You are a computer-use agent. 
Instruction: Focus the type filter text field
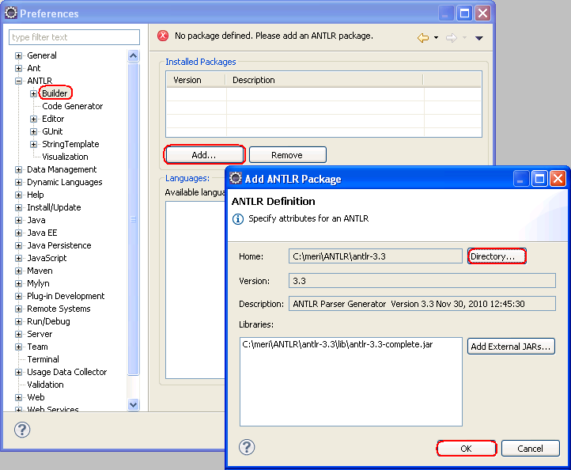coord(74,37)
